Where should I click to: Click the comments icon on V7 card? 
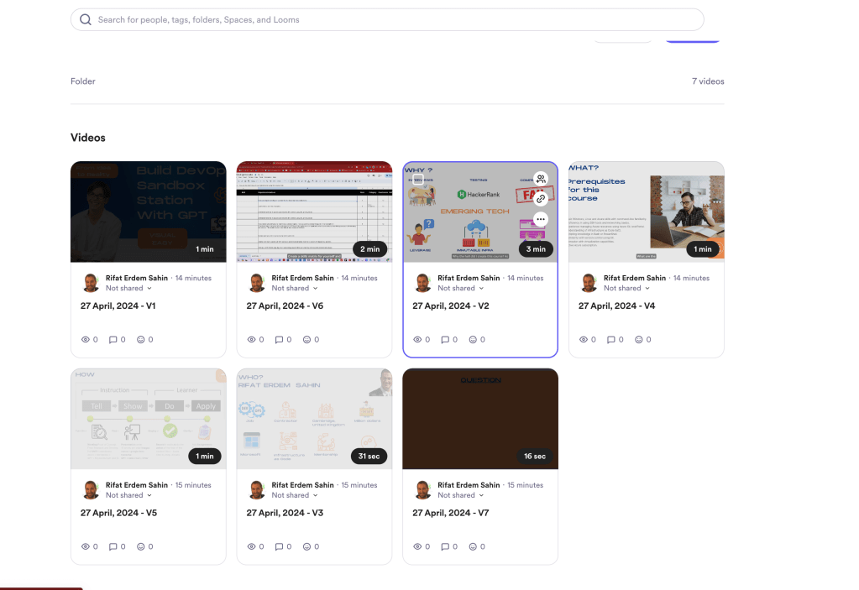pos(445,546)
